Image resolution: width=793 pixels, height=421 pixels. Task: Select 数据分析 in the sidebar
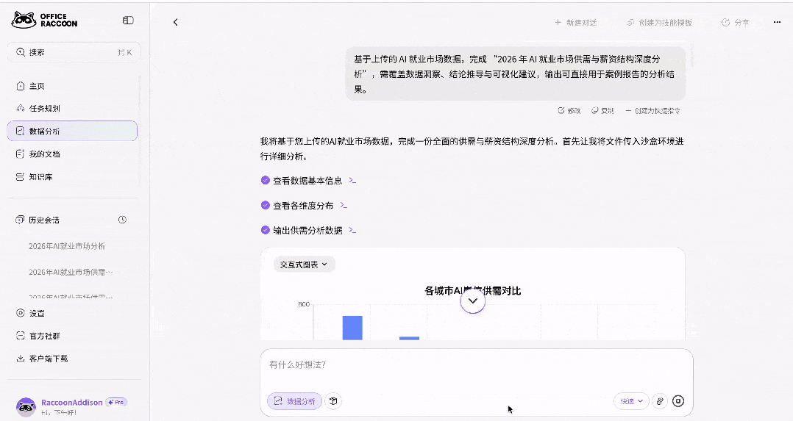[x=72, y=131]
